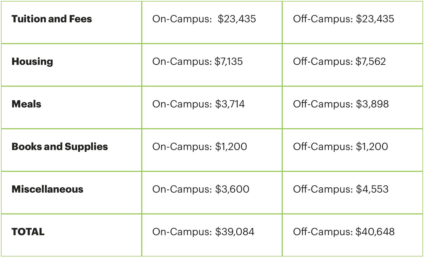Click the Tuition and Fees row label
Image resolution: width=424 pixels, height=258 pixels.
(52, 19)
